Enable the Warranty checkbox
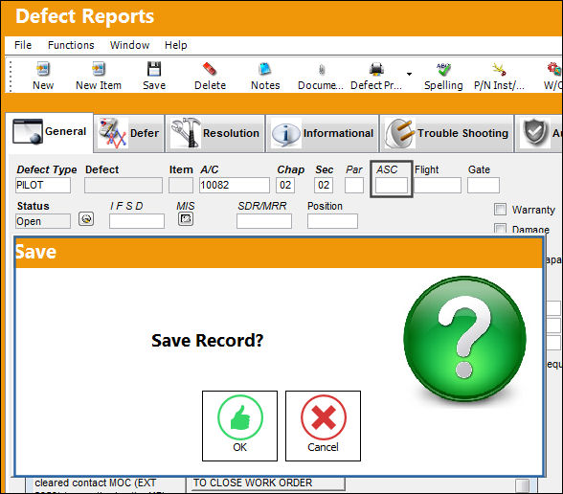This screenshot has height=494, width=563. [x=500, y=210]
